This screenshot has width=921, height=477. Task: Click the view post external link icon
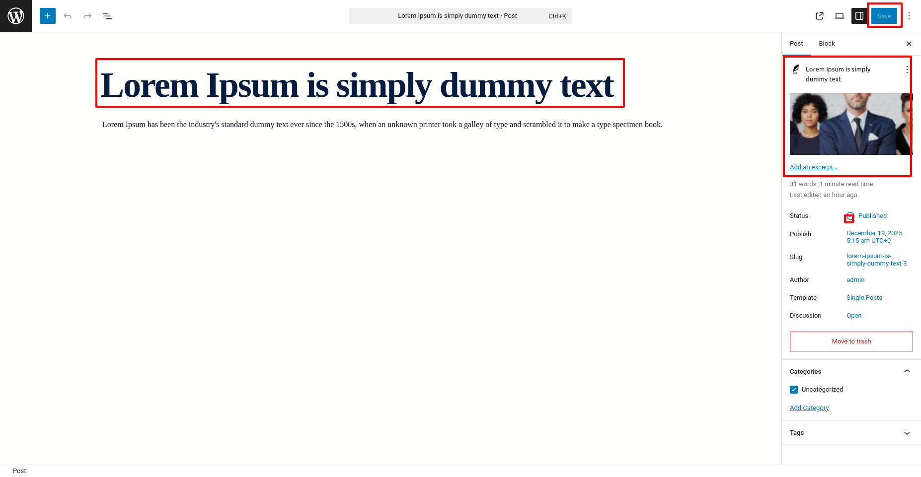click(820, 16)
